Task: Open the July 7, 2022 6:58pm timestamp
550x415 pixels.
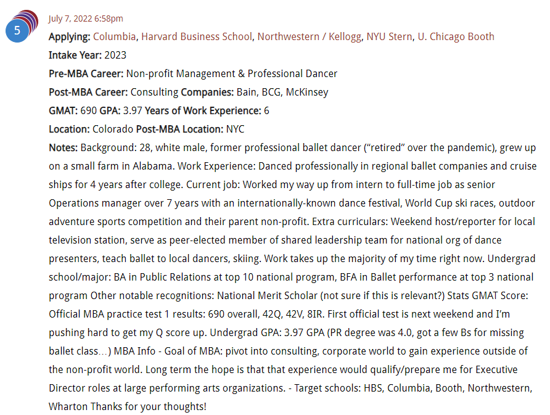Action: 86,18
